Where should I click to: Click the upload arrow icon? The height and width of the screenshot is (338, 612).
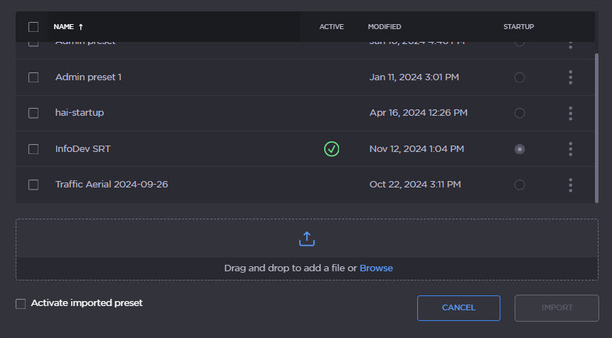[306, 239]
